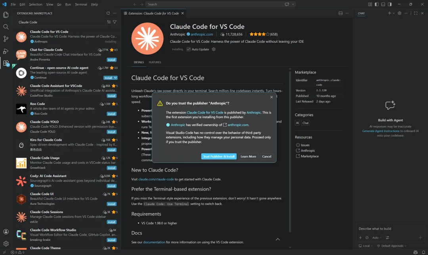Expand the New Chat dropdown chevron
The height and width of the screenshot is (255, 428).
(x=394, y=13)
